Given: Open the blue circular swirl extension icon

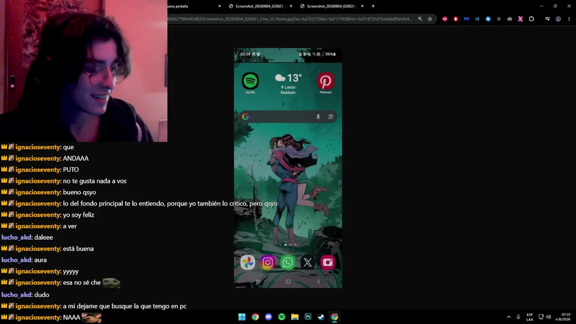Looking at the screenshot, I should (488, 19).
